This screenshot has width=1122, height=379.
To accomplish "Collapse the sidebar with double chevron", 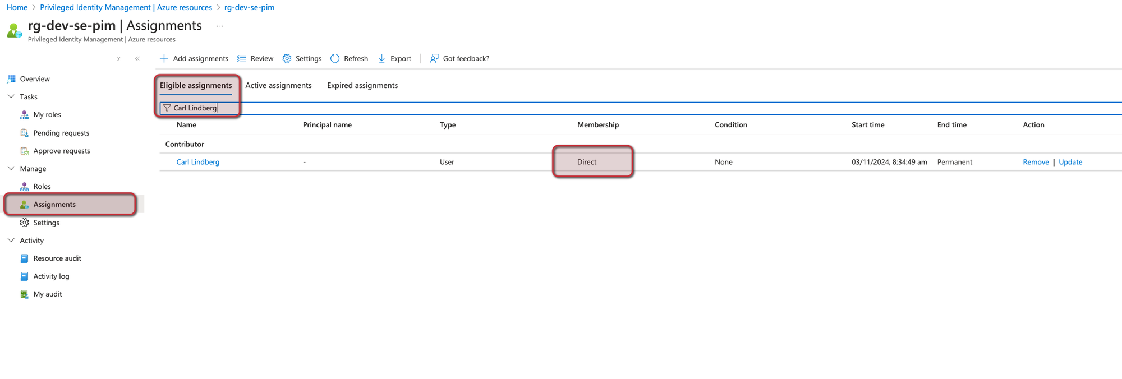I will tap(137, 59).
